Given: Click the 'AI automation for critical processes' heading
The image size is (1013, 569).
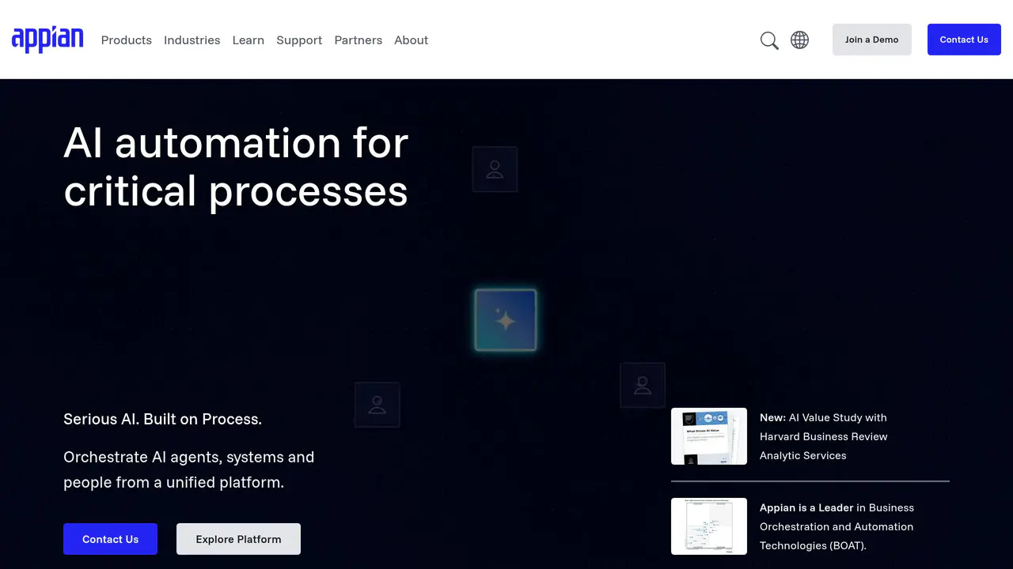Looking at the screenshot, I should 236,167.
